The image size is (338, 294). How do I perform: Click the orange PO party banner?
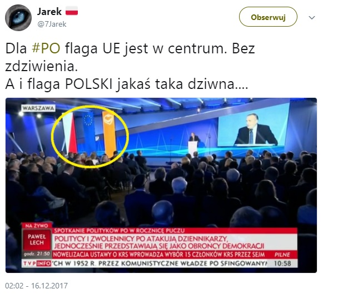(x=110, y=134)
